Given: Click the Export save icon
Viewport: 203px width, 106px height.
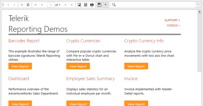Looking at the screenshot, I should [x=99, y=5].
